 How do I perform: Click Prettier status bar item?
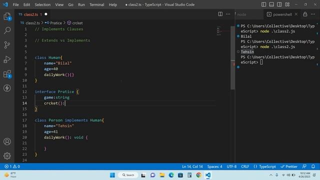click(x=289, y=166)
